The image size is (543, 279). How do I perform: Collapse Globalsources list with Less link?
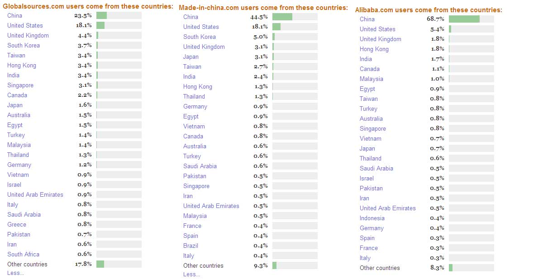pyautogui.click(x=15, y=273)
